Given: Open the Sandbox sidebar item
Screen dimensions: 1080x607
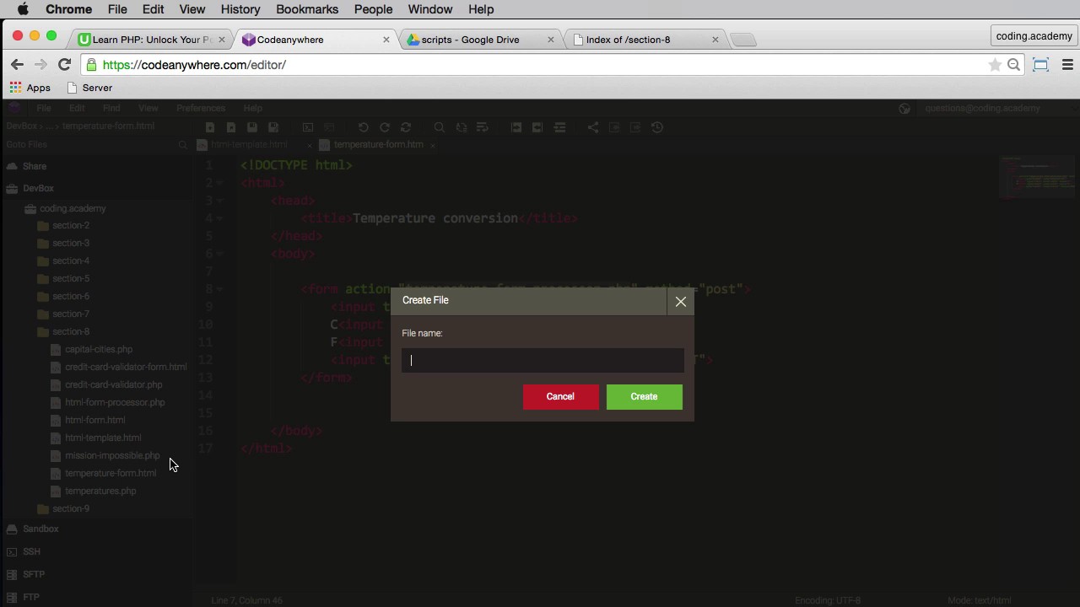Looking at the screenshot, I should click(40, 529).
